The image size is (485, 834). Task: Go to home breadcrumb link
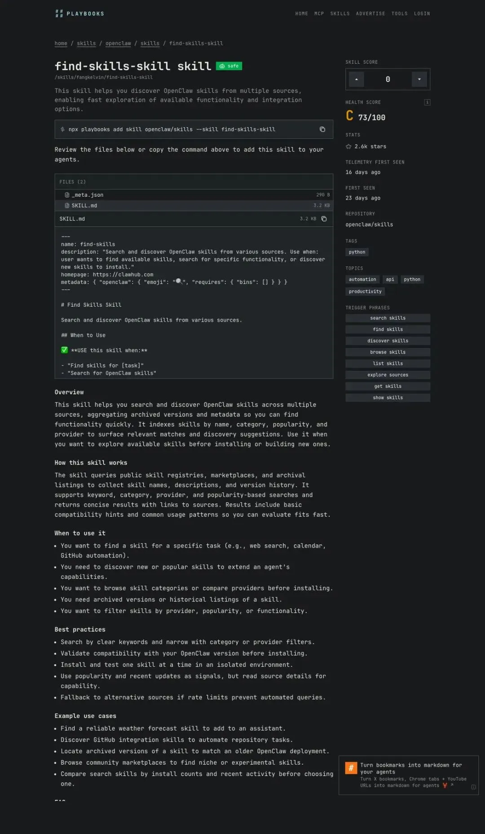(x=61, y=44)
